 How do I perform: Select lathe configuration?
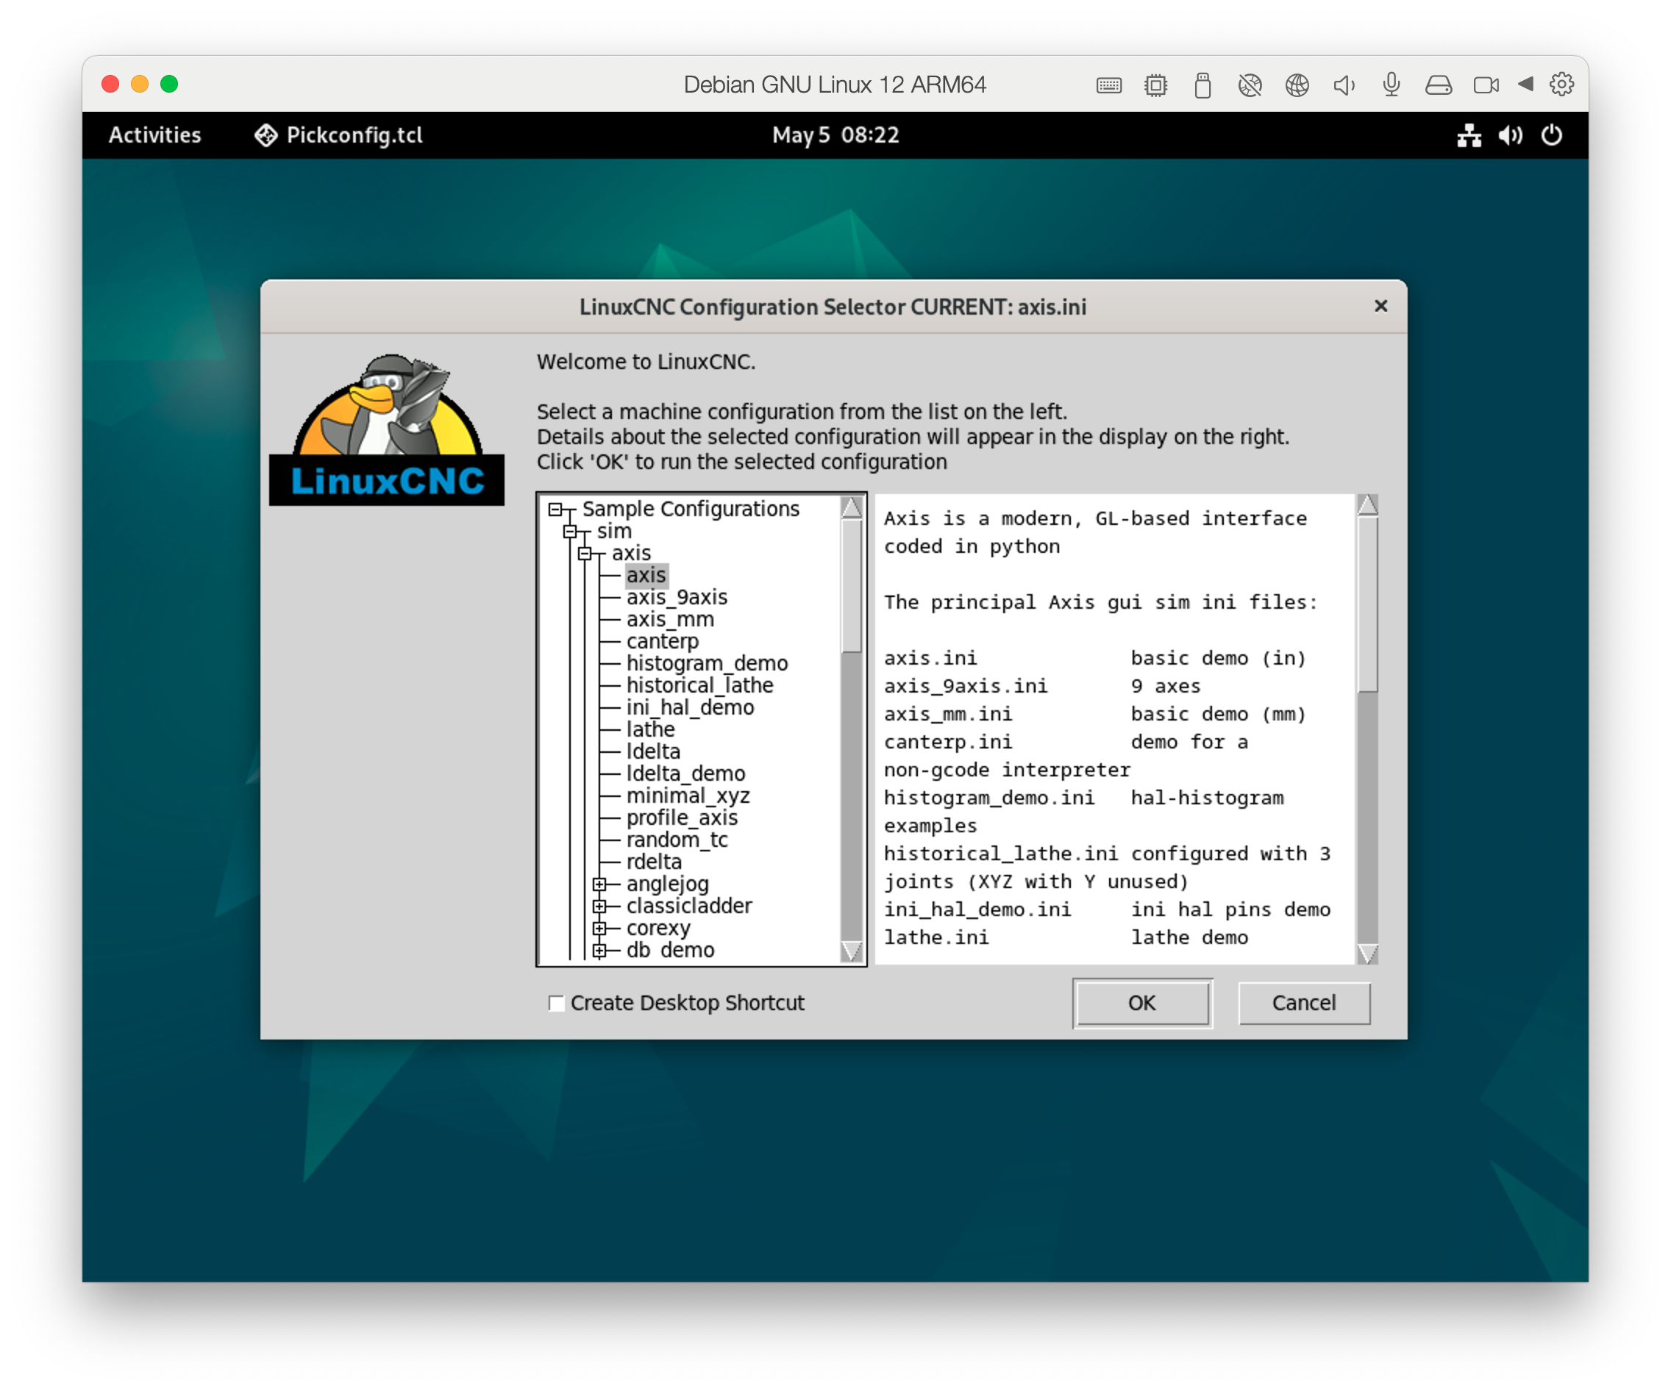click(x=651, y=729)
